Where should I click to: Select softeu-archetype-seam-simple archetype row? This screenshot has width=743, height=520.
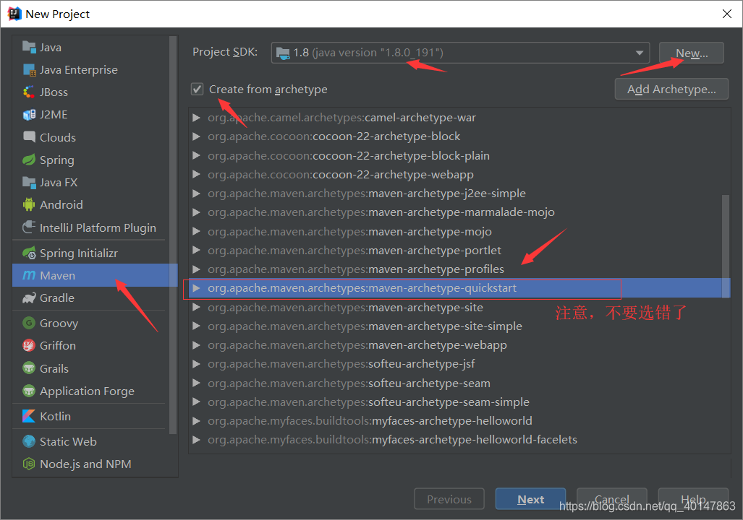click(x=459, y=402)
